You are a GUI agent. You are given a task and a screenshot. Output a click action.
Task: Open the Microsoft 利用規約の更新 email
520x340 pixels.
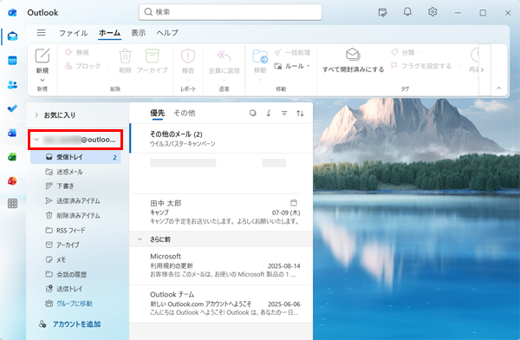click(x=221, y=265)
